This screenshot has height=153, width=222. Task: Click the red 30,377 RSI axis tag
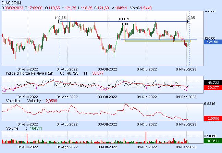point(213,88)
